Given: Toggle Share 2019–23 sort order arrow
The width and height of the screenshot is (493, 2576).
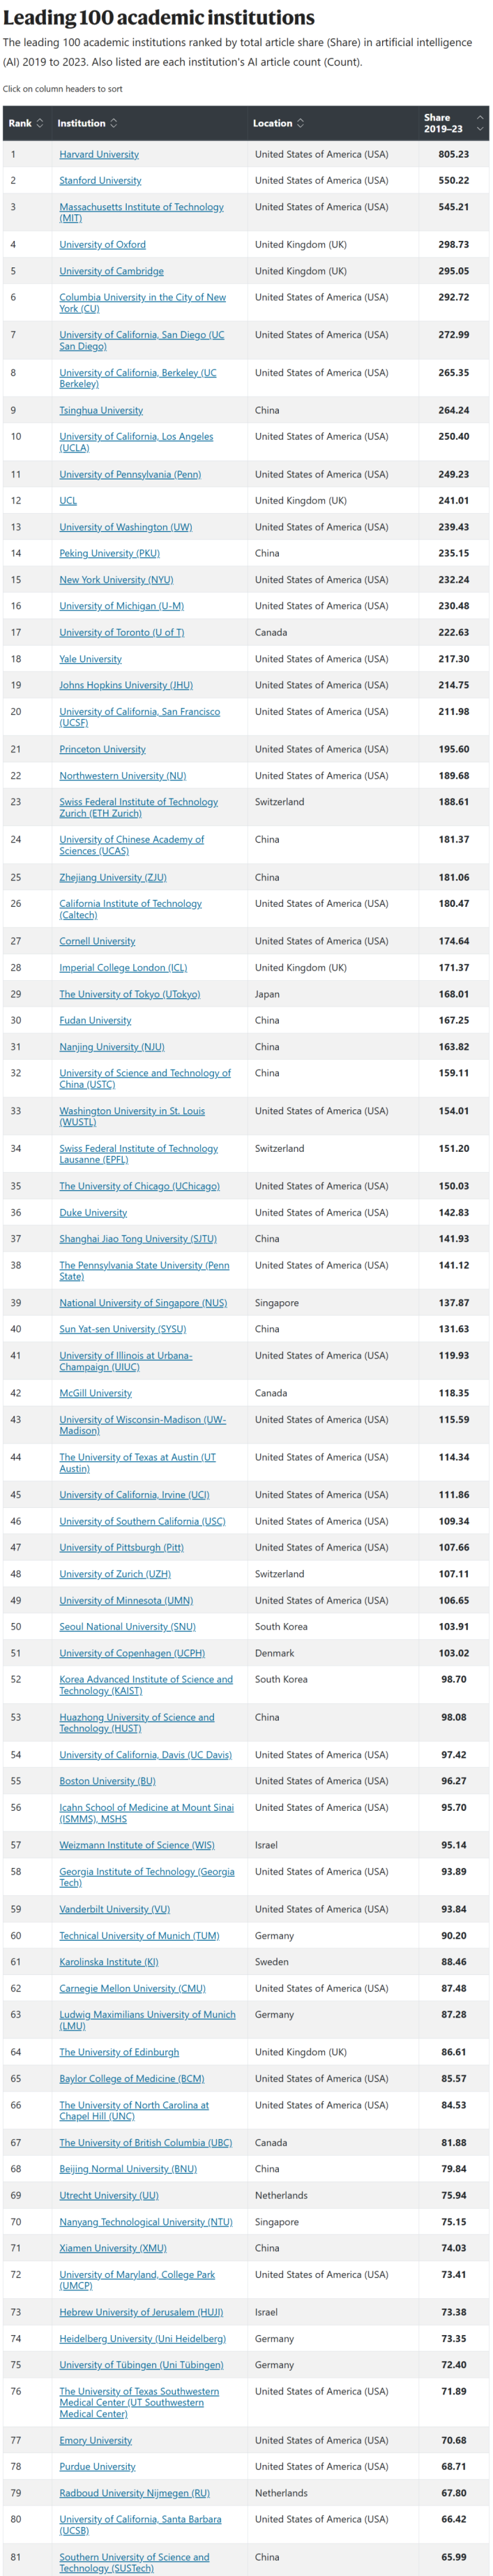Looking at the screenshot, I should [x=480, y=123].
